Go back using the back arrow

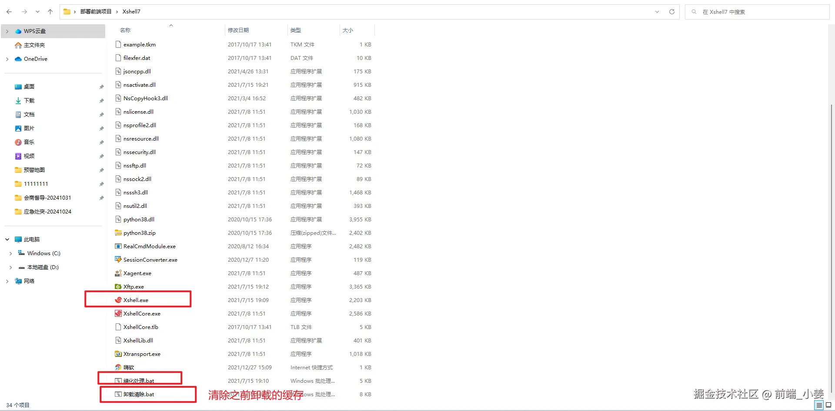[9, 12]
